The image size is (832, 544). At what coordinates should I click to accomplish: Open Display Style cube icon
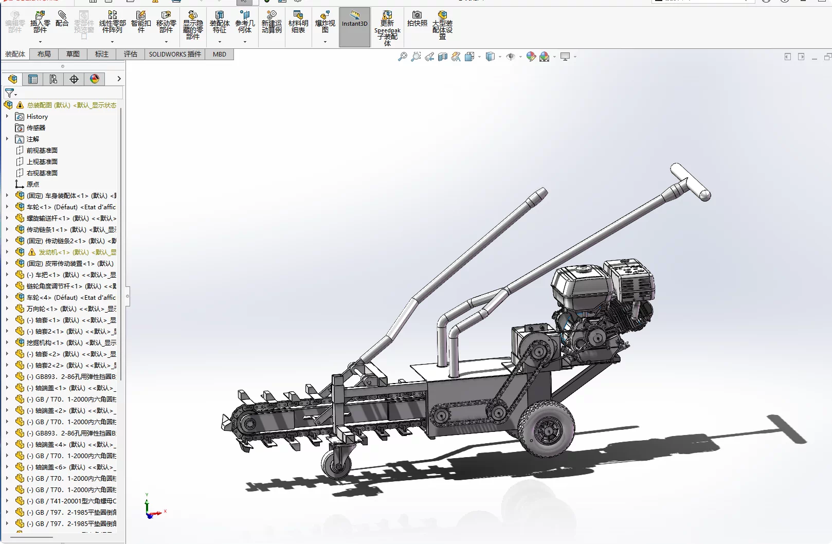pos(491,57)
